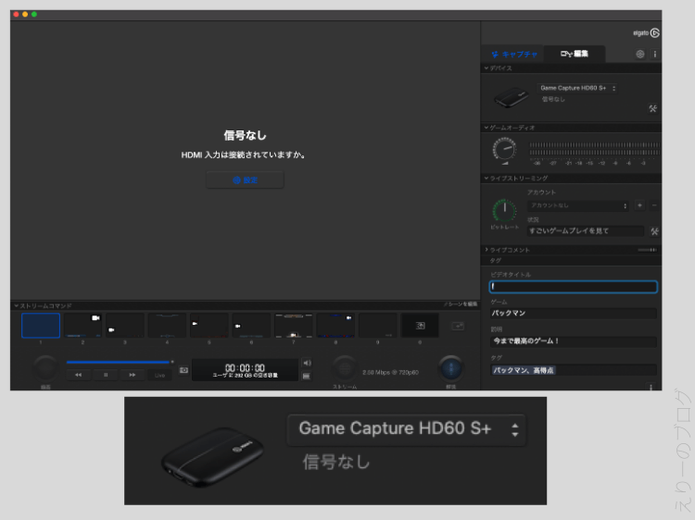Select scene thumbnail 3
695x520 pixels.
click(x=125, y=326)
